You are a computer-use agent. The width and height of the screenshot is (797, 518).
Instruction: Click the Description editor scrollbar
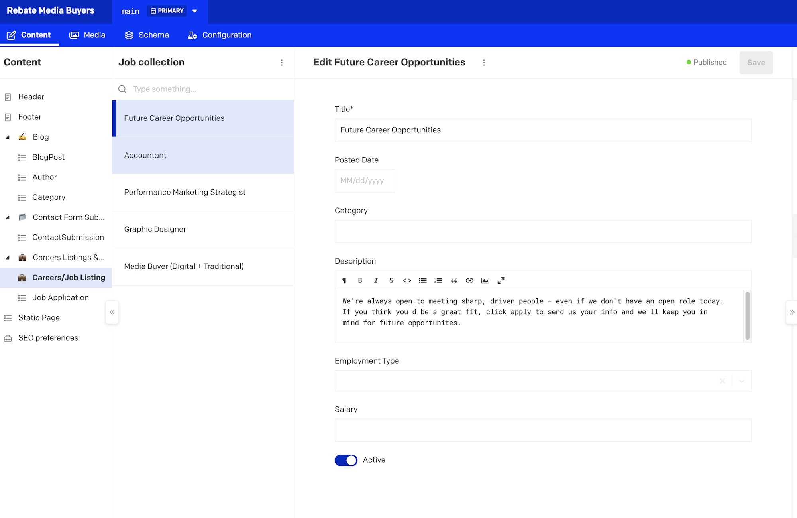747,315
